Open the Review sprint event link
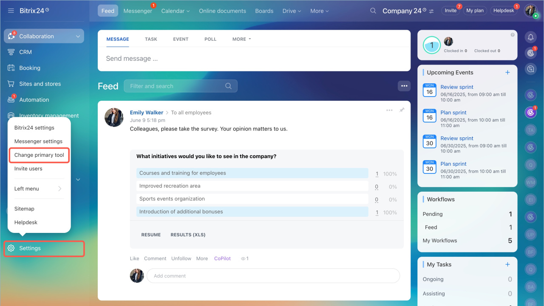 click(x=457, y=87)
